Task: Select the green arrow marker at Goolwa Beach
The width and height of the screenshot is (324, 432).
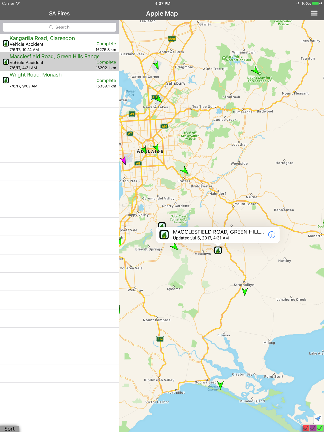Action: (220, 385)
